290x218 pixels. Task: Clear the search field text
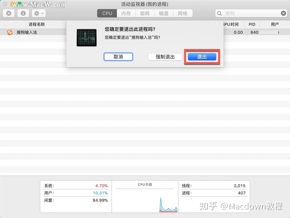tap(283, 13)
